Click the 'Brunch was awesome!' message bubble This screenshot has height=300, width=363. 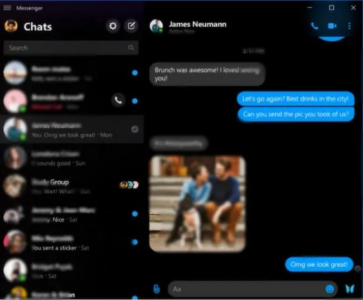207,74
